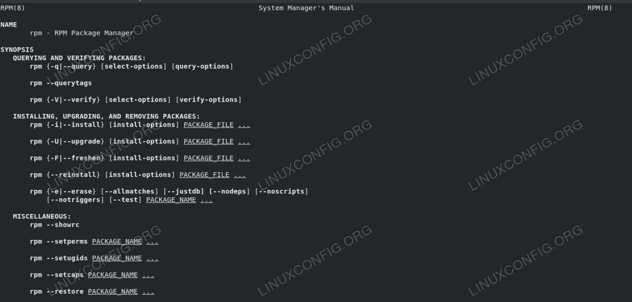Click the [--justdb] option
This screenshot has height=302, width=632.
[184, 191]
